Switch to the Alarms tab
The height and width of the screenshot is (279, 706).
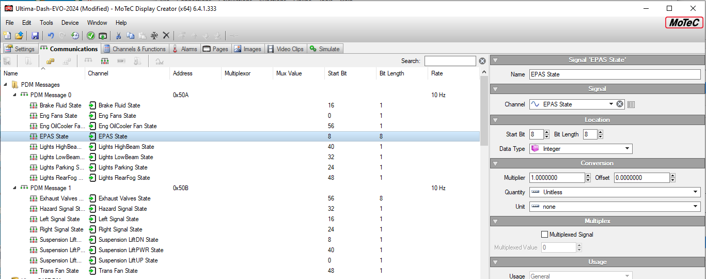coord(184,49)
